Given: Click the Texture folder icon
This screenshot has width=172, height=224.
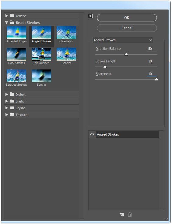Looking at the screenshot, I should 12,114.
